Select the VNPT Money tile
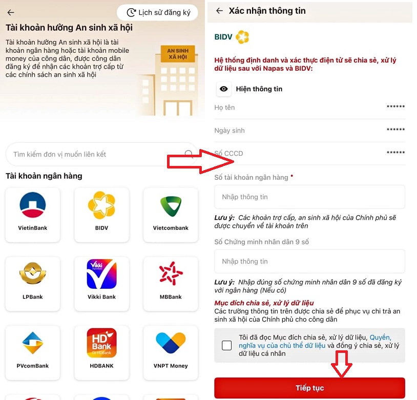Viewport: 417px width, 400px height. point(171,352)
